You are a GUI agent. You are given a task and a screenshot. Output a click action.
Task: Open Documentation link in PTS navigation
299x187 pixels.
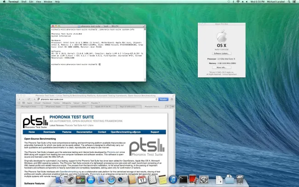(x=84, y=132)
